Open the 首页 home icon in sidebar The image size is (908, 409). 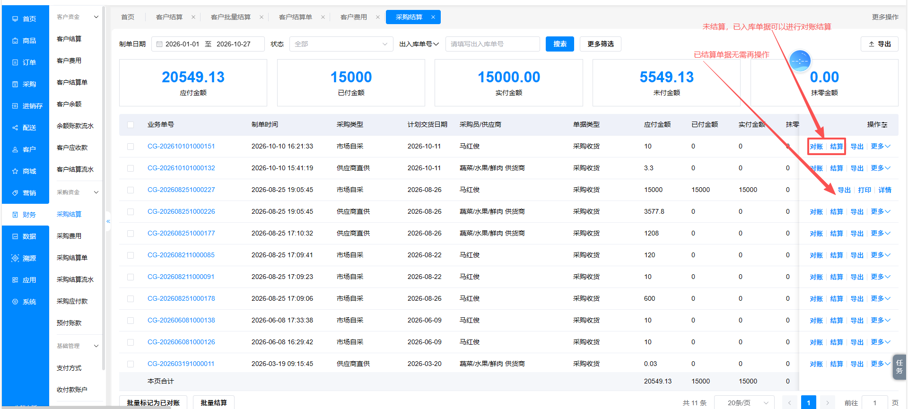15,19
